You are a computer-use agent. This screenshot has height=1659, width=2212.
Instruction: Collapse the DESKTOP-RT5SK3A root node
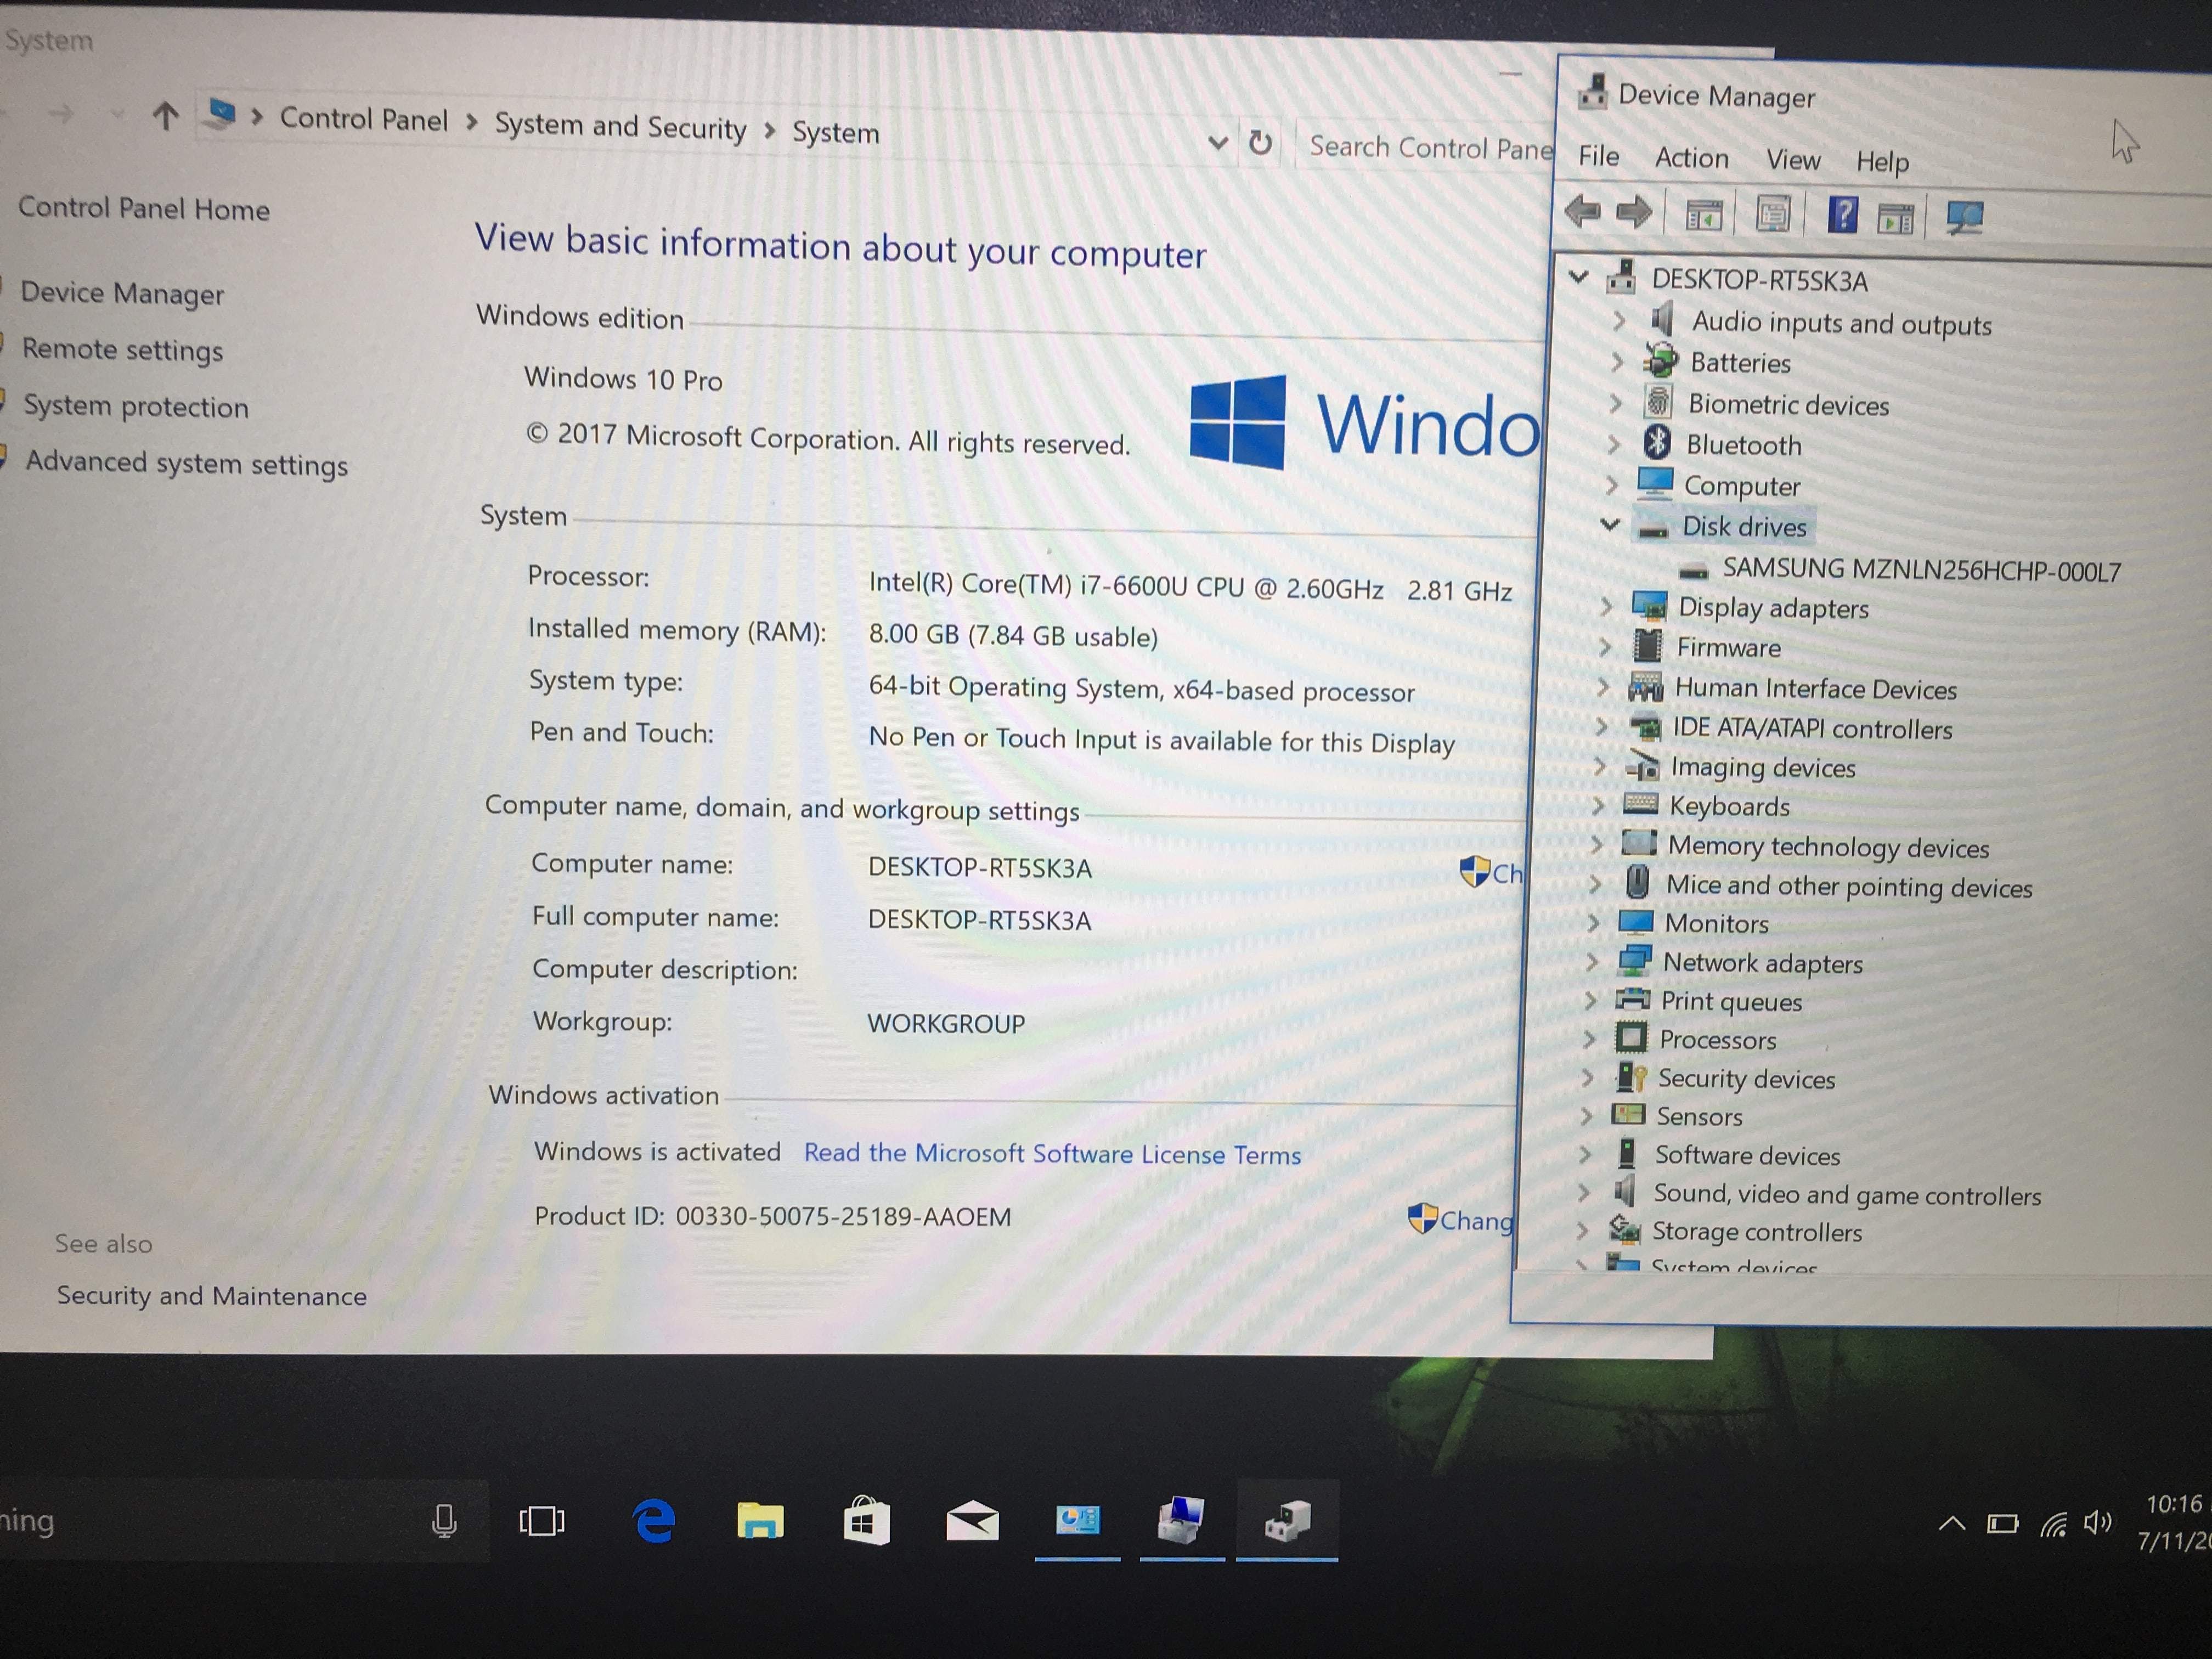pyautogui.click(x=1578, y=276)
